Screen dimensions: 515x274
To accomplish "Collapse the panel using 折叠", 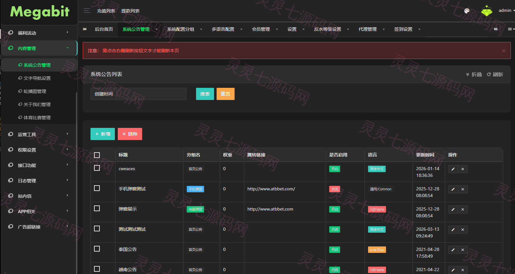I will pyautogui.click(x=474, y=74).
